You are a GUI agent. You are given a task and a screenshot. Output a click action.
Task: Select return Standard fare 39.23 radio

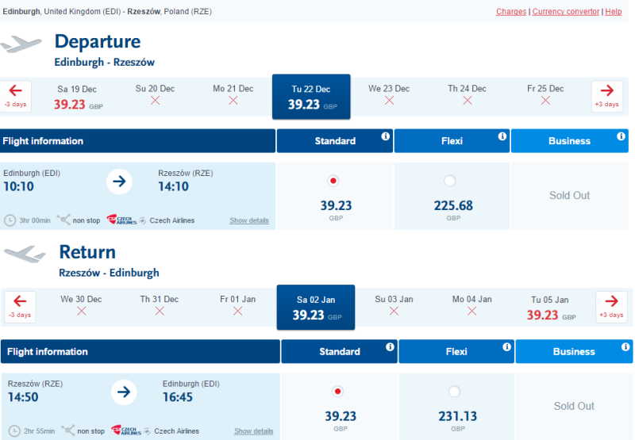(337, 392)
